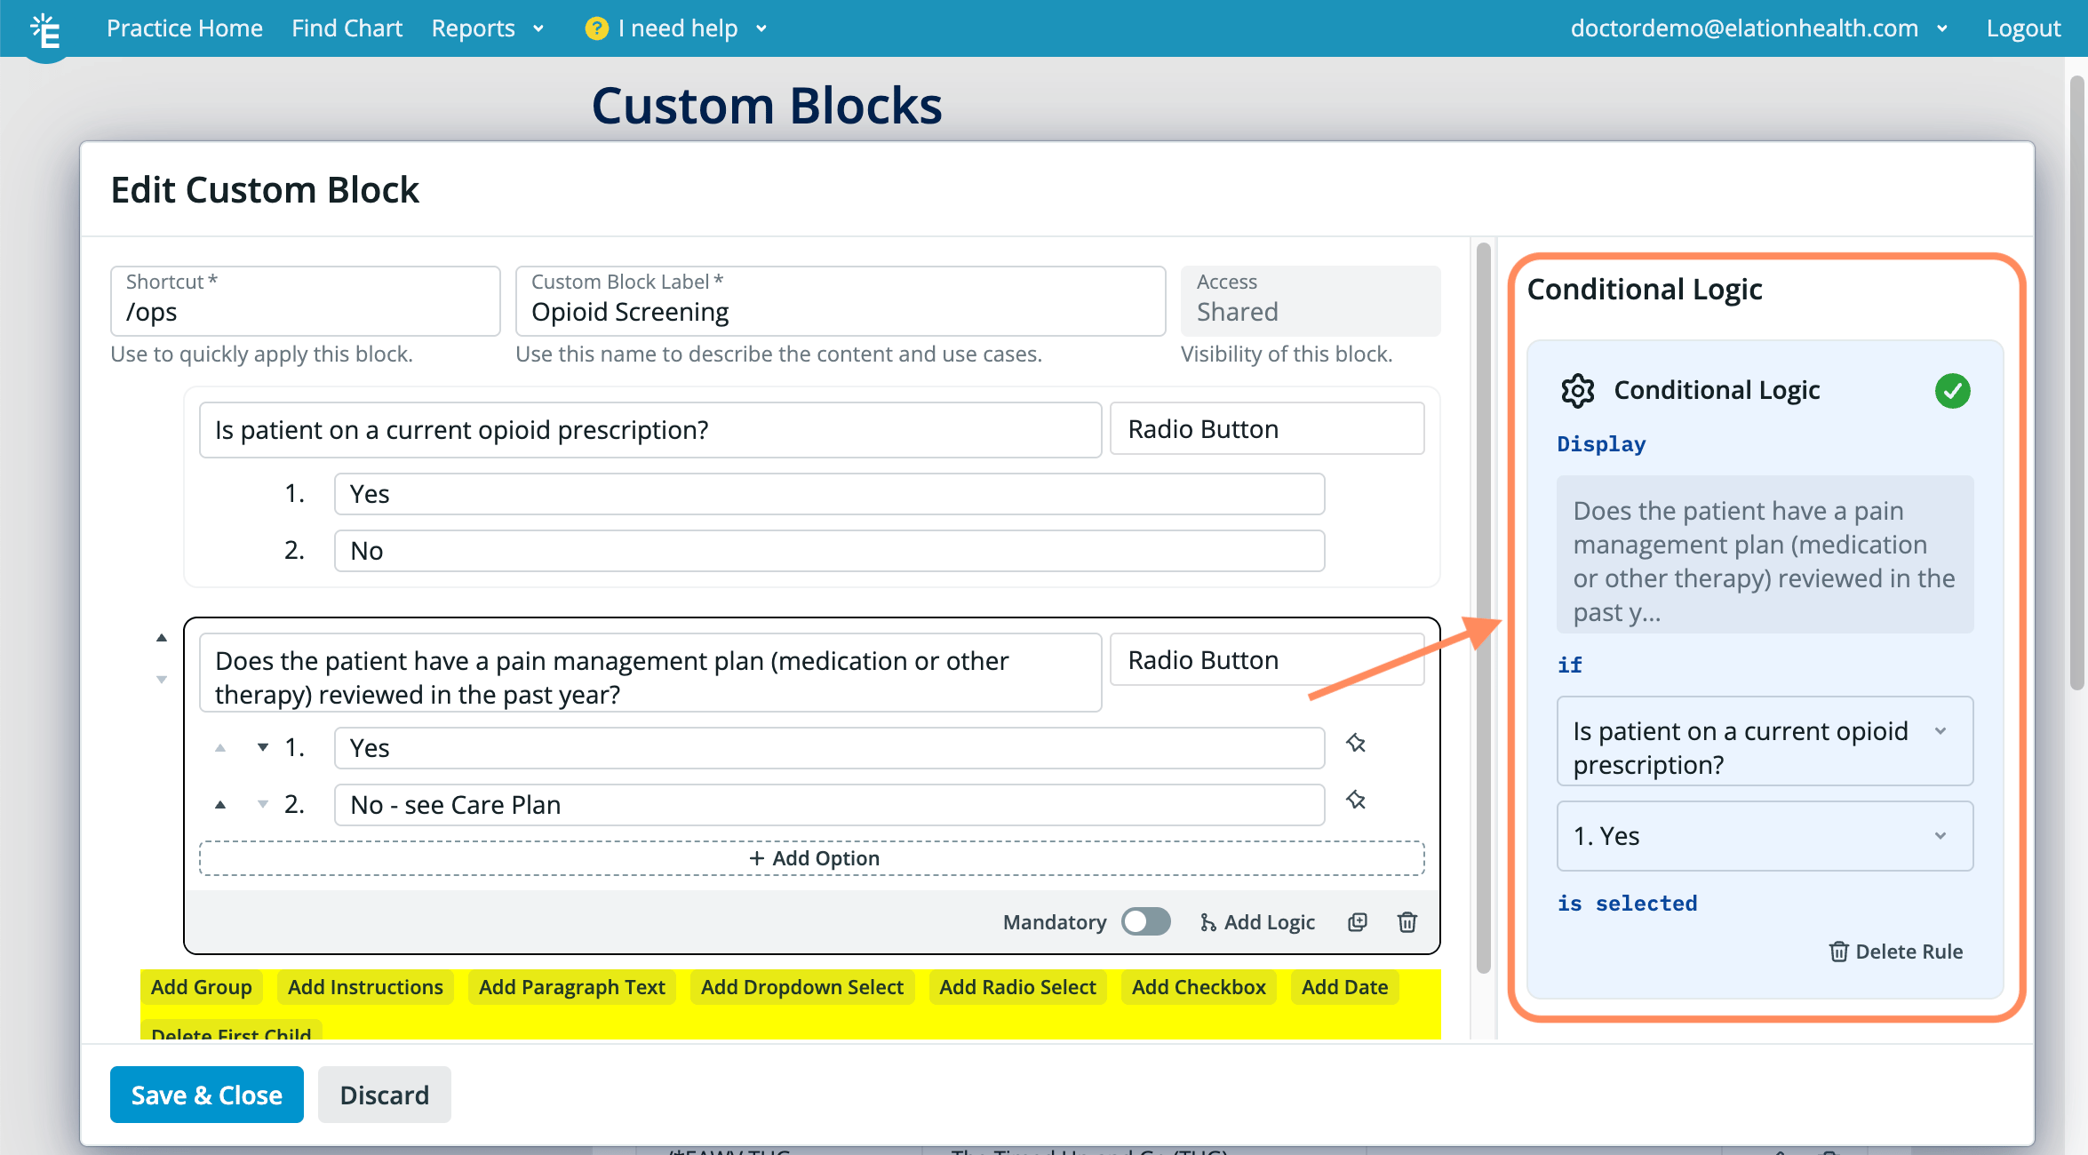Image resolution: width=2088 pixels, height=1155 pixels.
Task: Edit first question's No option field
Action: [x=829, y=551]
